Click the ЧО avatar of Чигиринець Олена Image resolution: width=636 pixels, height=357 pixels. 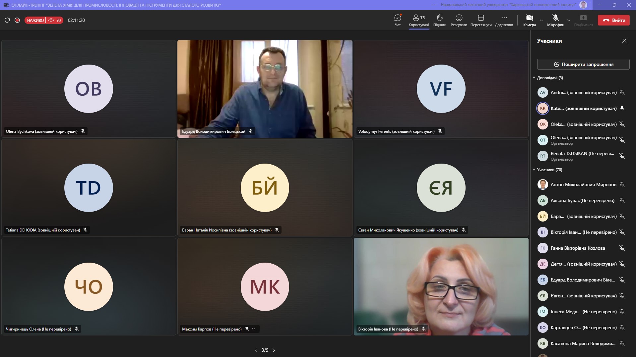[89, 287]
